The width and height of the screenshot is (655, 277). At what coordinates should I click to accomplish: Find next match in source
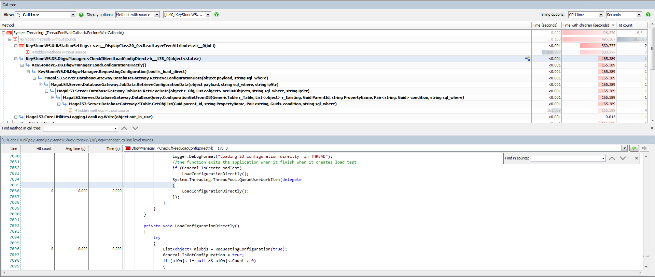pyautogui.click(x=623, y=158)
